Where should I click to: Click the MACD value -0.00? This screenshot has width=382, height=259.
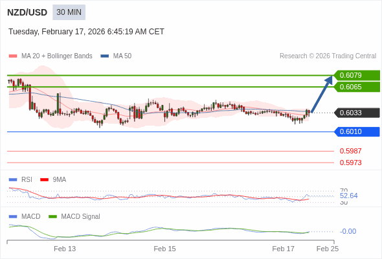pyautogui.click(x=348, y=231)
